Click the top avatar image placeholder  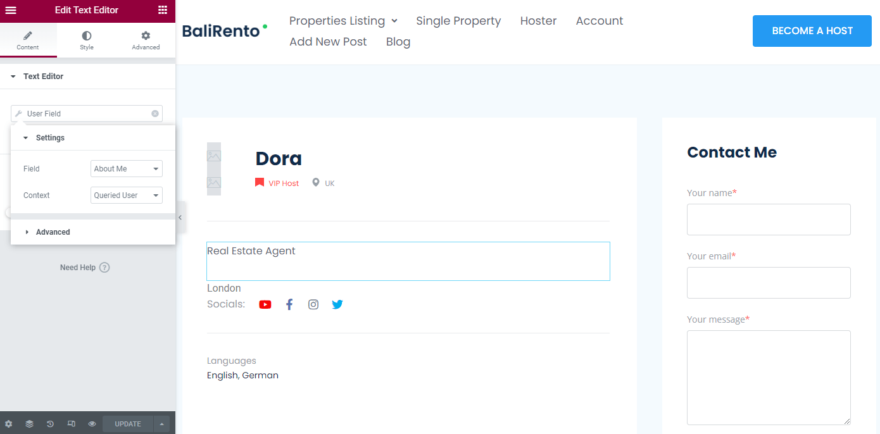point(214,156)
